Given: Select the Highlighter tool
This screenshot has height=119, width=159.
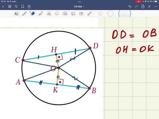Looking at the screenshot, I should [x=41, y=14].
